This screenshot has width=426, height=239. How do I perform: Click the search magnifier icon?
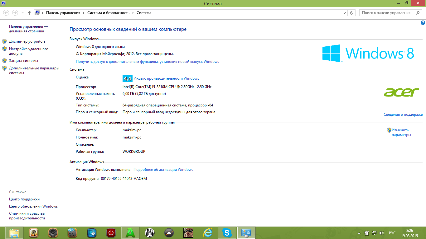point(418,13)
